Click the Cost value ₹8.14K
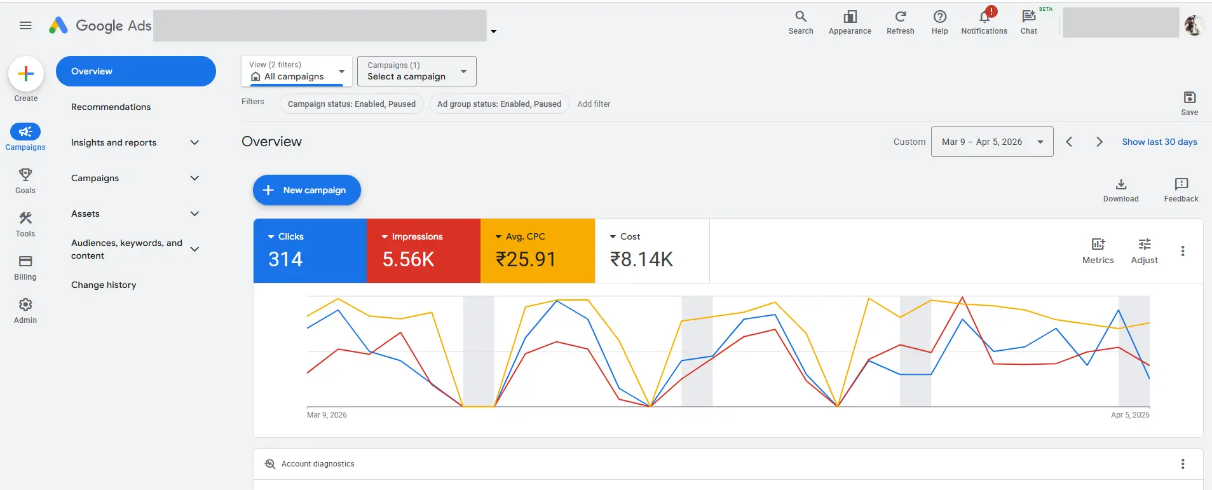 pos(641,259)
